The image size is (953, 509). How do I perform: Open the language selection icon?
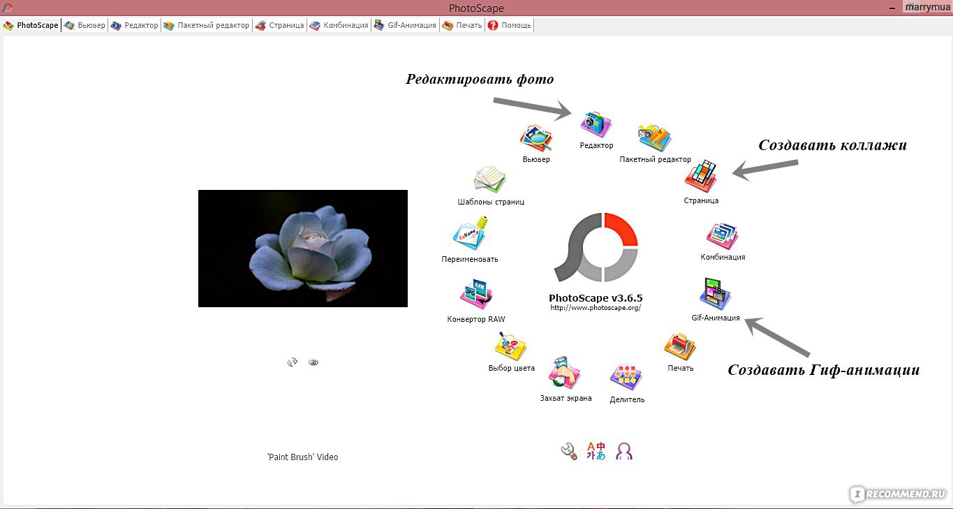coord(596,451)
